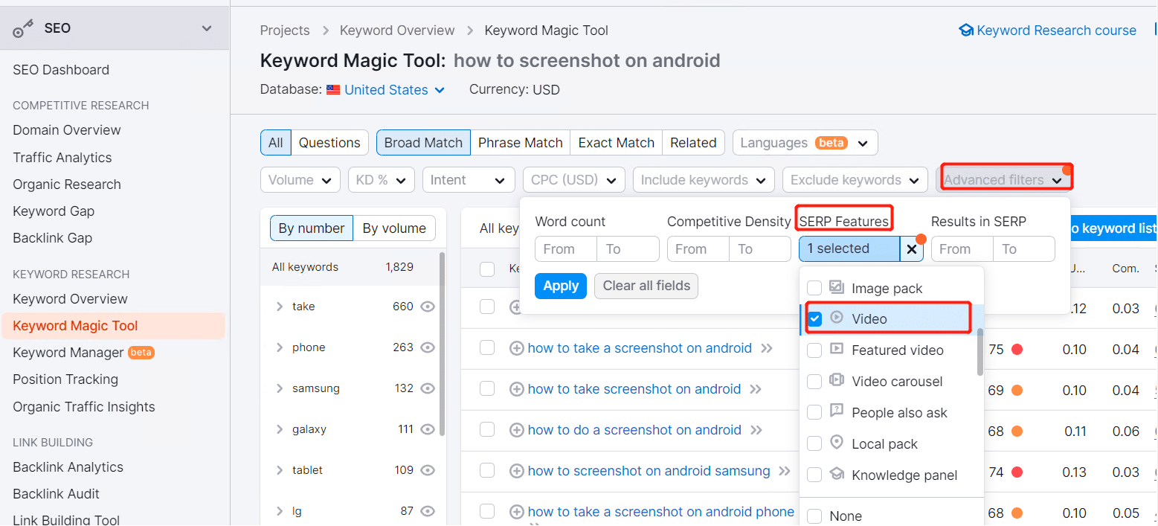This screenshot has width=1158, height=526.
Task: Uncheck the Video SERP feature checkbox
Action: (815, 319)
